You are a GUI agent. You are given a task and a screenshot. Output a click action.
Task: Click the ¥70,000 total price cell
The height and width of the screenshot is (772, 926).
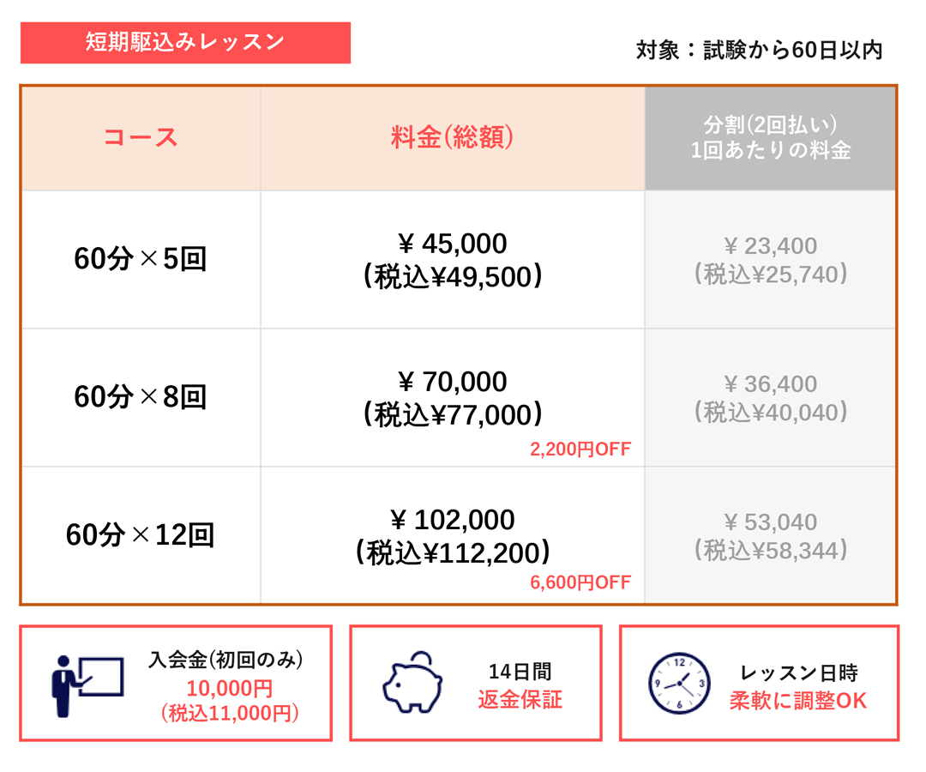point(453,397)
